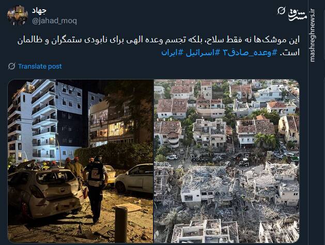Viewport: 325px width, 245px height.
Task: Open the @jahad_moq username handle
Action: 55,21
